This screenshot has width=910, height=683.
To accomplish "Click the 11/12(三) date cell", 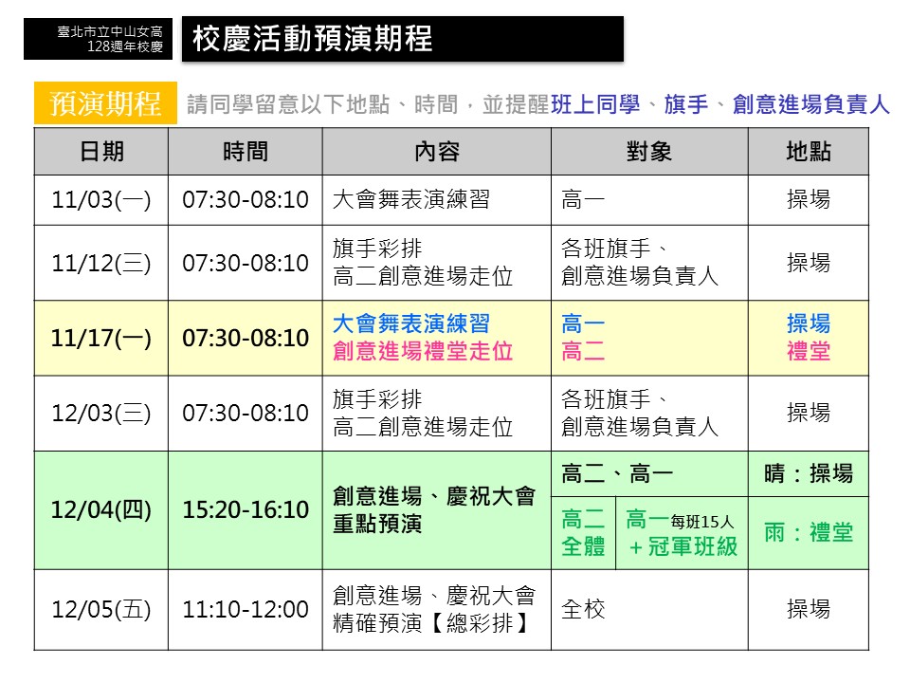I will tap(101, 263).
